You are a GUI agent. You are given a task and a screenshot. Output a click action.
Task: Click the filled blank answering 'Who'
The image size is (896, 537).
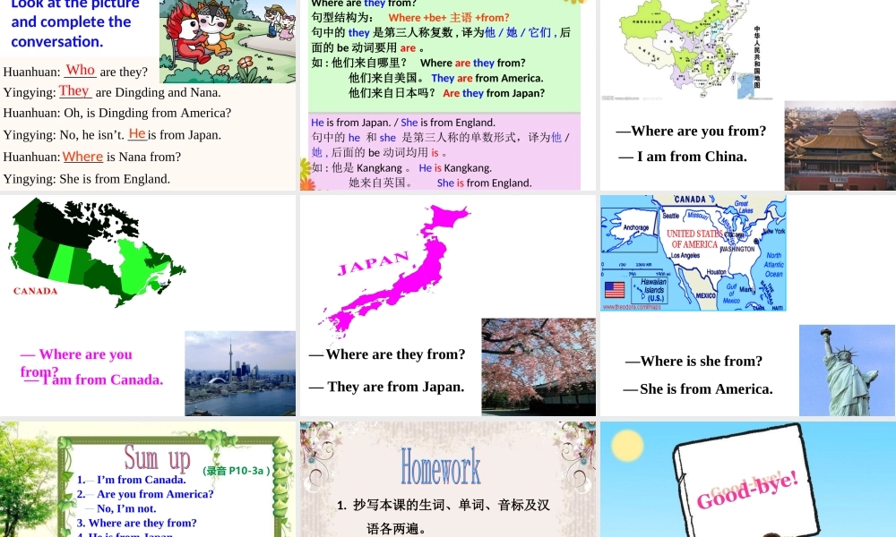80,70
